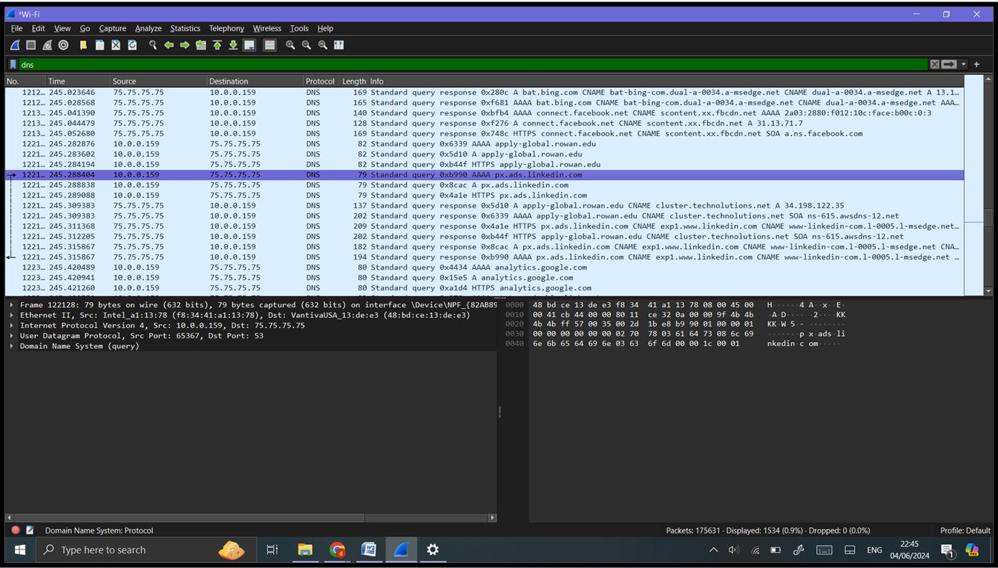Viewport: 998px width, 568px height.
Task: Go to the first packet using toolbar arrow
Action: pyautogui.click(x=217, y=45)
